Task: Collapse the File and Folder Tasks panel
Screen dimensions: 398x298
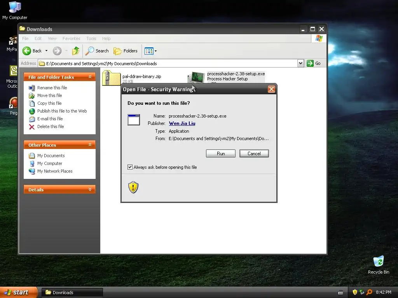Action: [90, 77]
